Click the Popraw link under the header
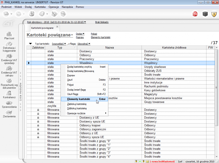This screenshot has width=219, height=163. point(80,37)
